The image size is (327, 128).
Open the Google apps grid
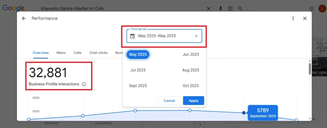[311, 9]
